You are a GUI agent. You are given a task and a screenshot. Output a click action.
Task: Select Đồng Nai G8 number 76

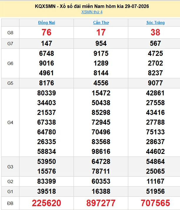pos(46,32)
